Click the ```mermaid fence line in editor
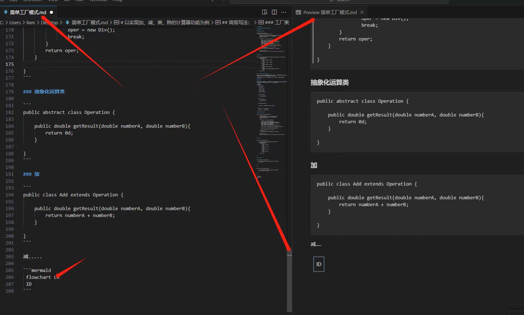Image resolution: width=524 pixels, height=315 pixels. coord(37,270)
